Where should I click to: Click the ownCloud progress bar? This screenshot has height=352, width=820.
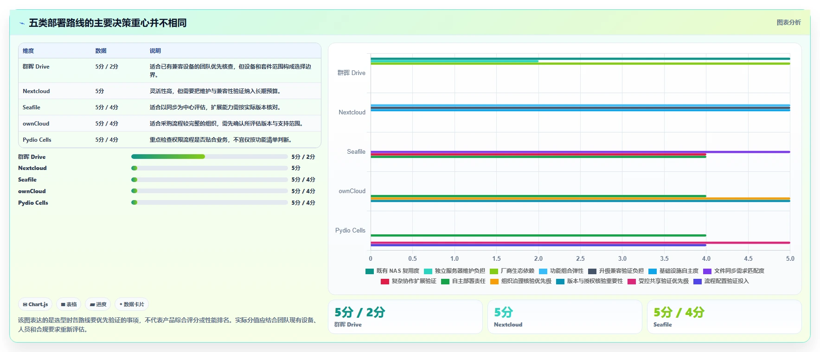[210, 191]
